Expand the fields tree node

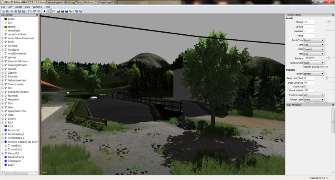pyautogui.click(x=3, y=42)
